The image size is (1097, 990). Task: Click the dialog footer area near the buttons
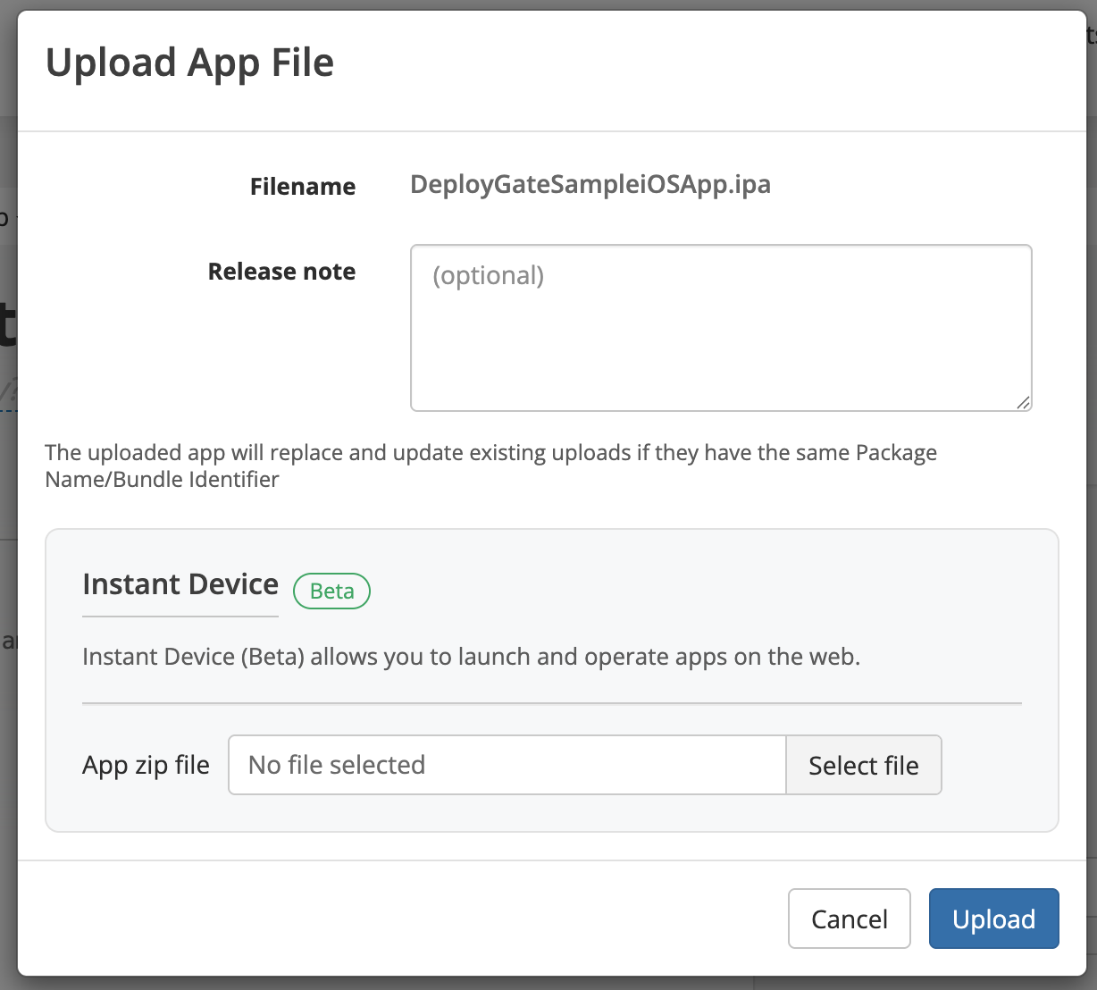[x=447, y=919]
